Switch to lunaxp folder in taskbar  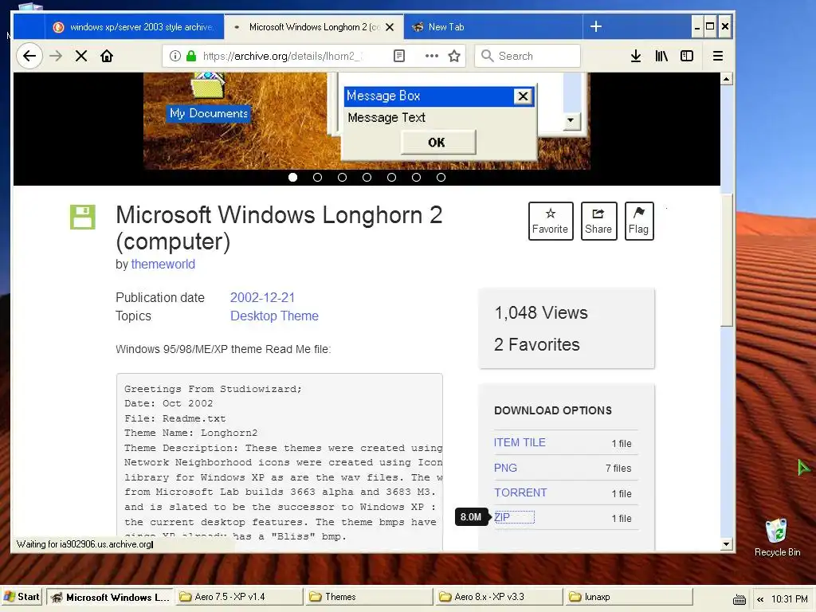pyautogui.click(x=630, y=597)
